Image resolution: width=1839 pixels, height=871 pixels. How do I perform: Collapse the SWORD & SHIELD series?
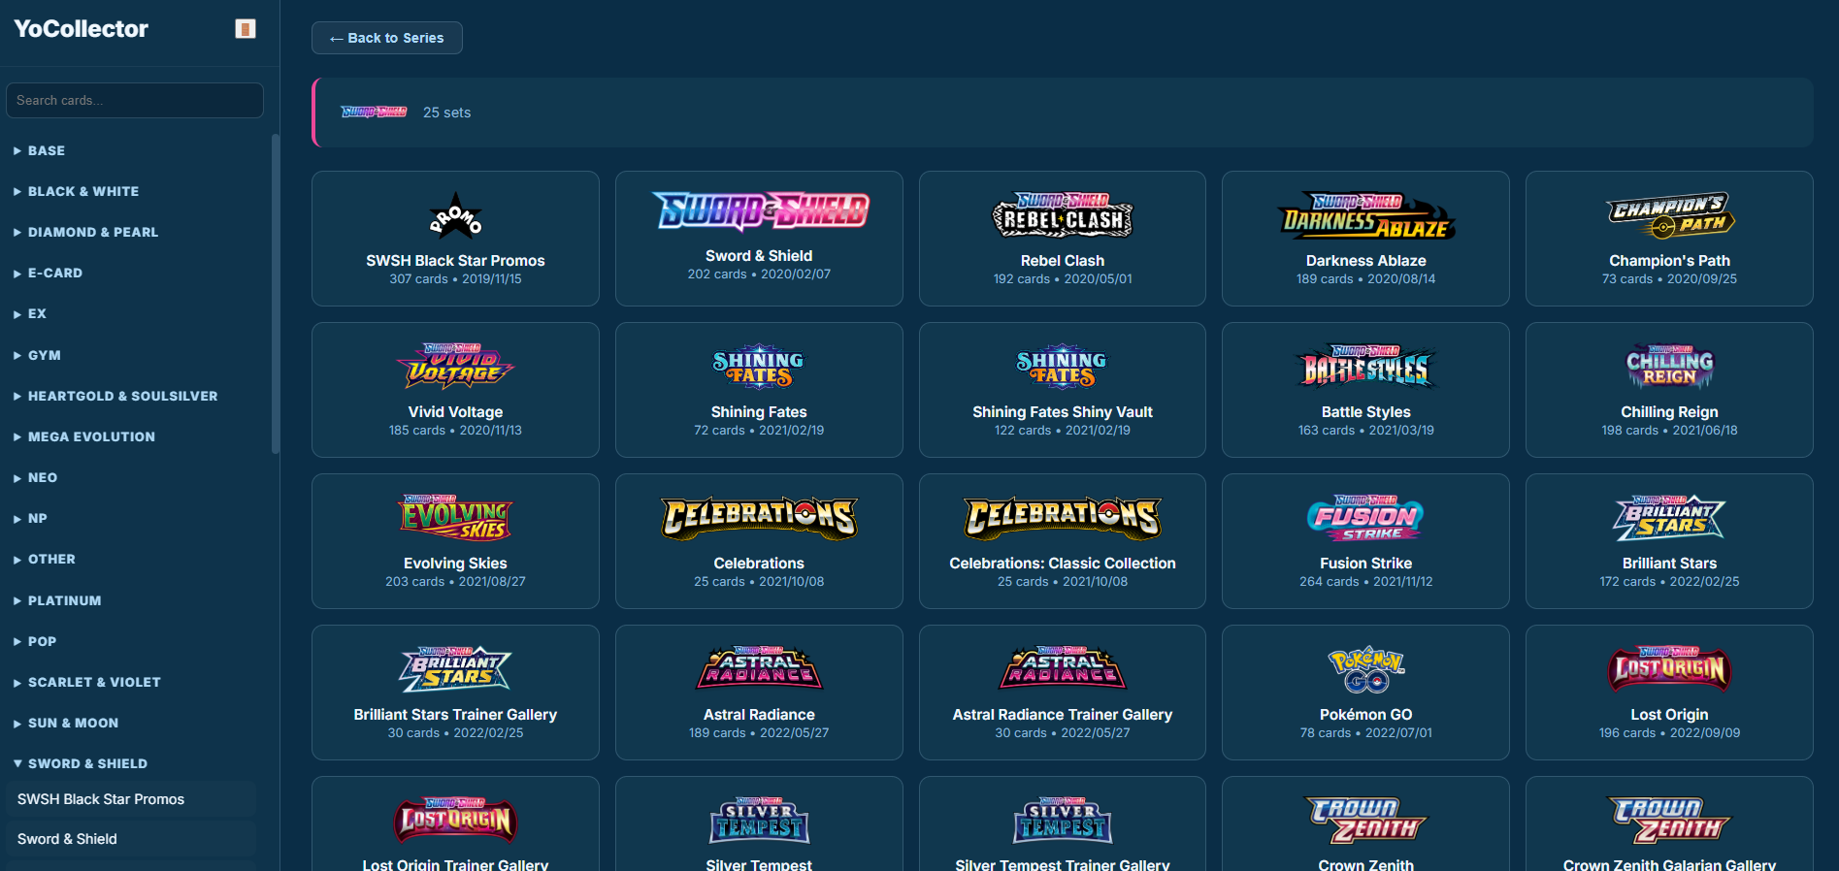[x=135, y=763]
